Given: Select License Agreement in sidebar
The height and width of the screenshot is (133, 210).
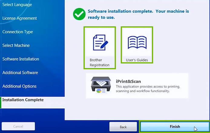Looking at the screenshot, I should (19, 18).
